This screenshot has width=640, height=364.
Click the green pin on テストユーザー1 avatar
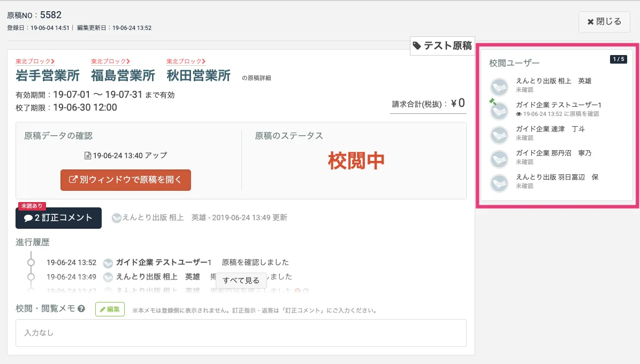pyautogui.click(x=493, y=102)
